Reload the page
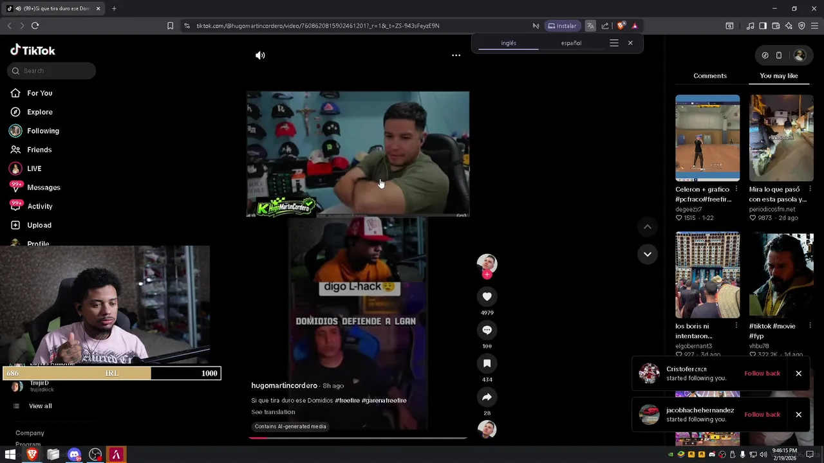The height and width of the screenshot is (463, 824). click(35, 26)
